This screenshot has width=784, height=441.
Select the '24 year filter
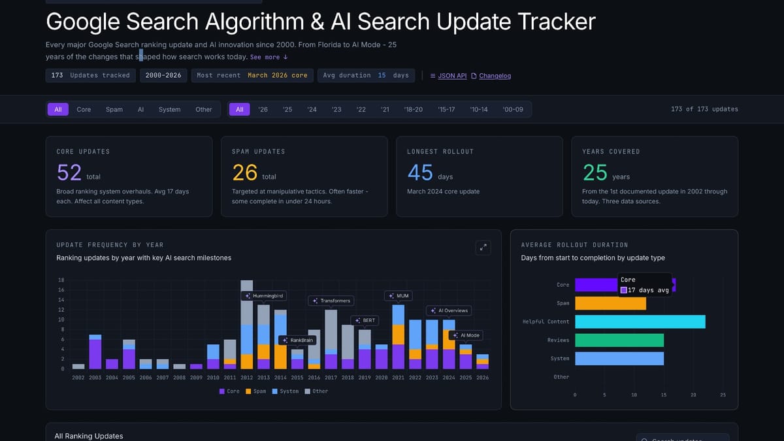[312, 109]
